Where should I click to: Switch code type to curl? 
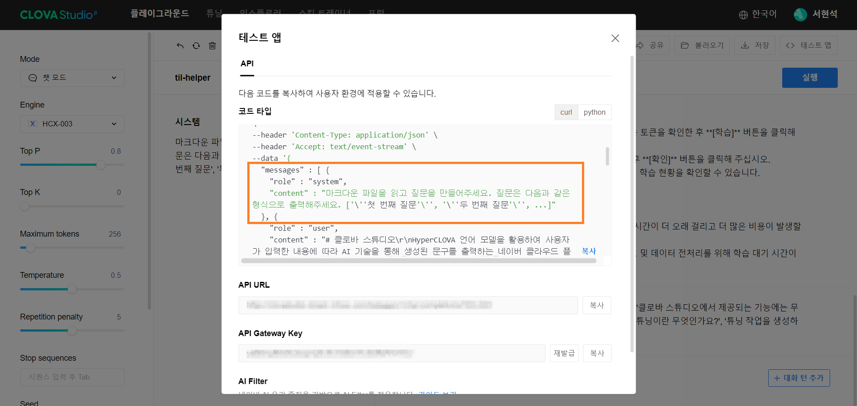point(566,112)
